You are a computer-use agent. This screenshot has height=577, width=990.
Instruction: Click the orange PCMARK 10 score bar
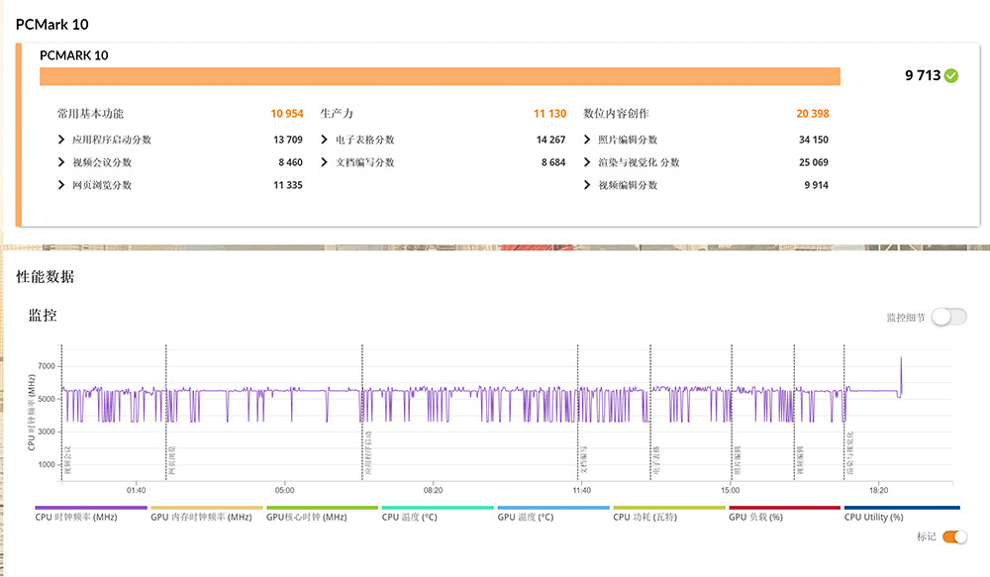440,76
